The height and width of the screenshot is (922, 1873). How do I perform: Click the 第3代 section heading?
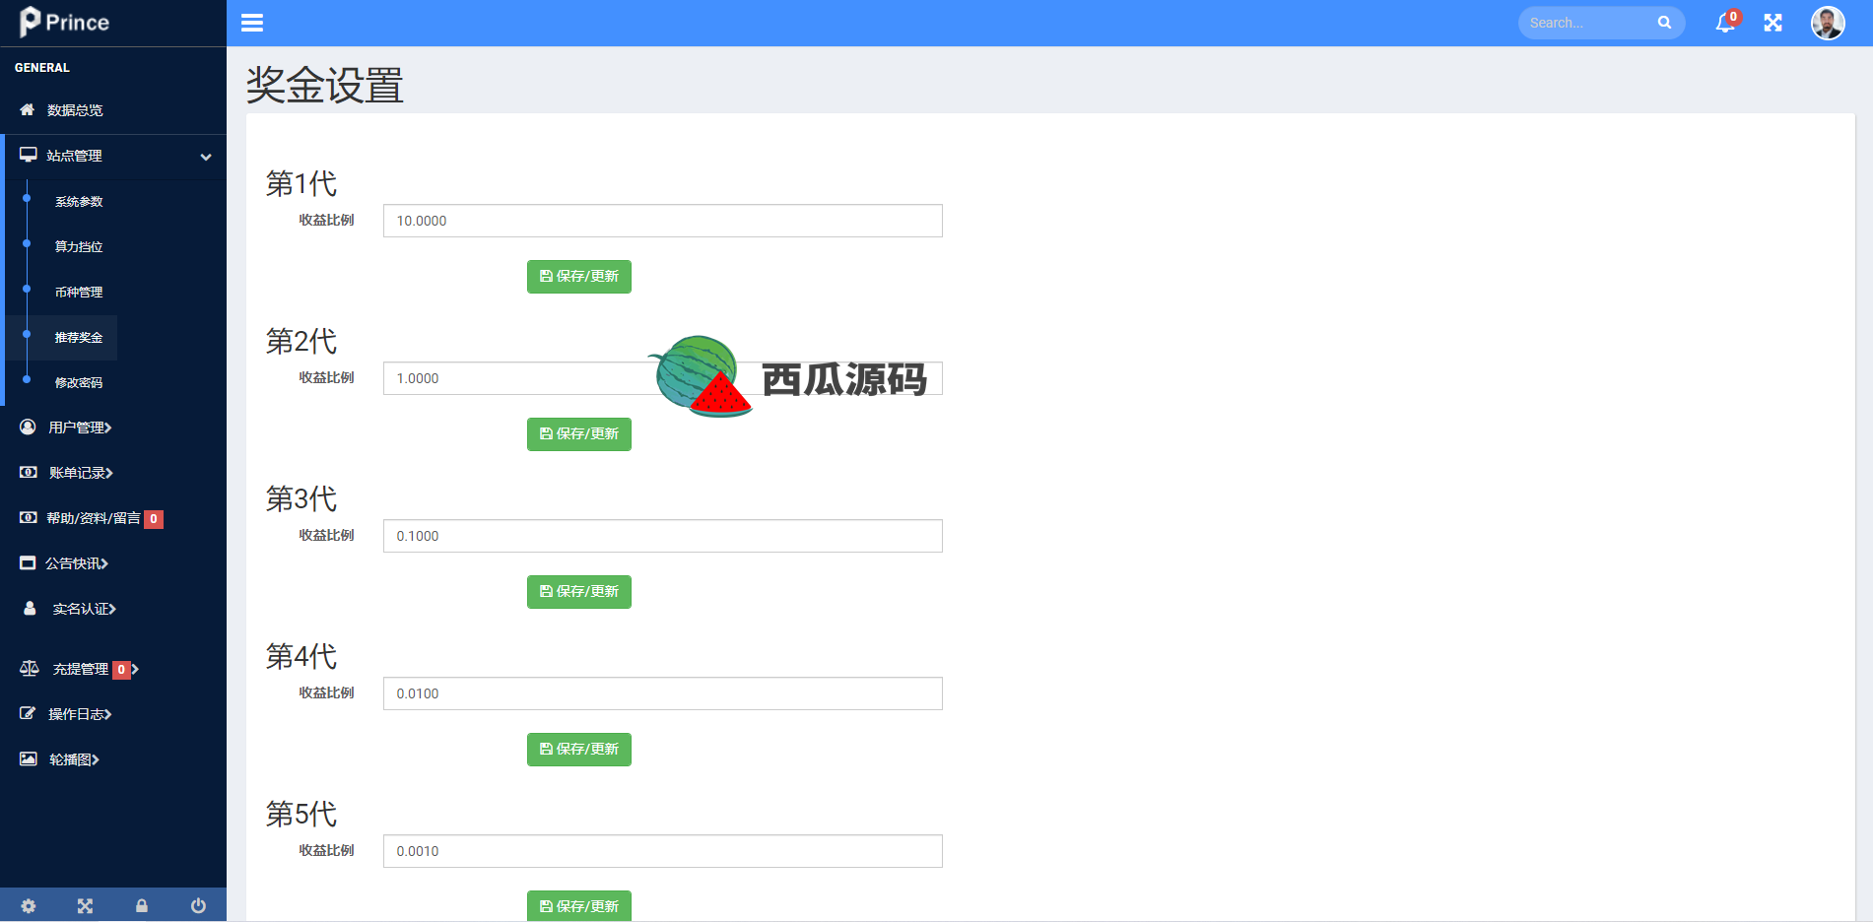tap(301, 498)
